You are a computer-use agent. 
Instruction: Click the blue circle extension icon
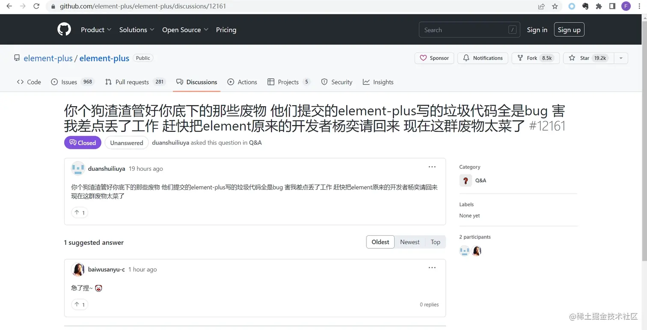[x=572, y=6]
